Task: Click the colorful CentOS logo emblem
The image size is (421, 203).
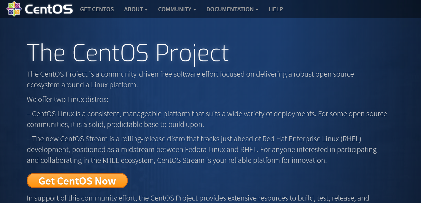Action: pos(14,9)
